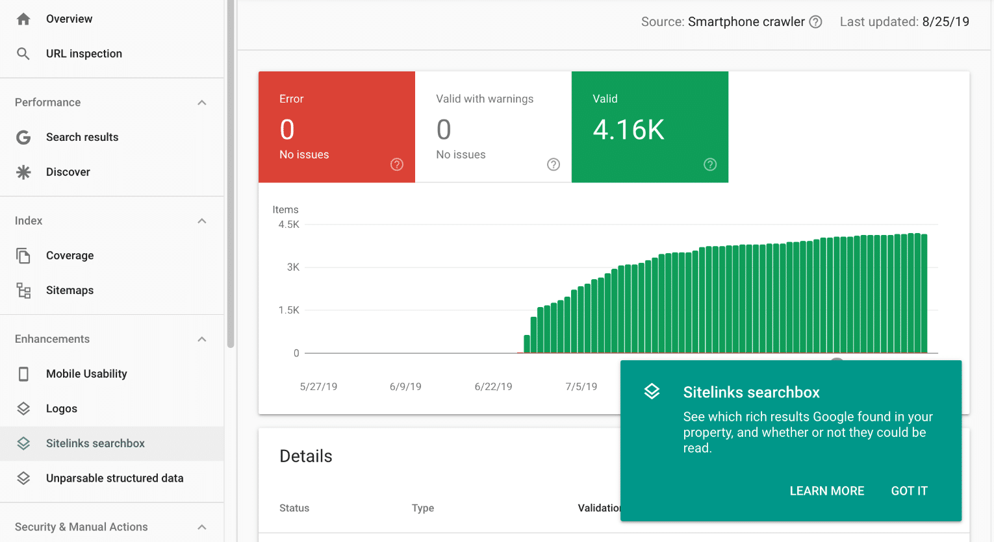Click the Logos enhancement icon
Image resolution: width=994 pixels, height=542 pixels.
23,408
